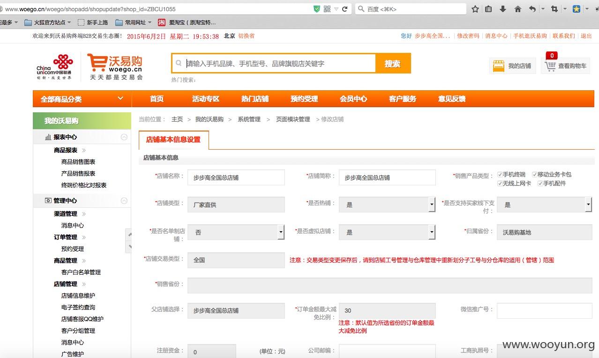Collapse the 报表中心 section toggle
Image resolution: width=599 pixels, height=358 pixels.
point(124,137)
